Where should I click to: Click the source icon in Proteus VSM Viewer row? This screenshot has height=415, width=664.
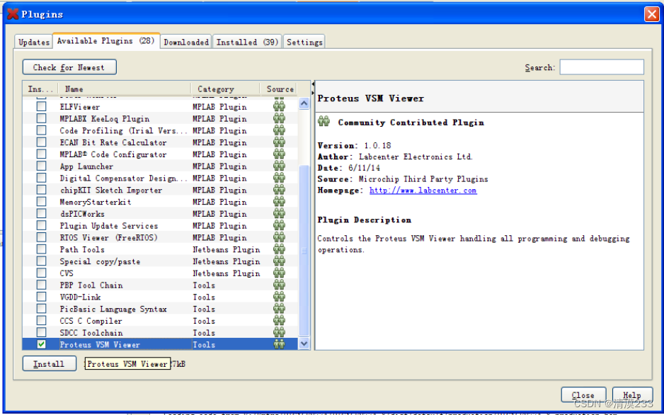pos(279,344)
